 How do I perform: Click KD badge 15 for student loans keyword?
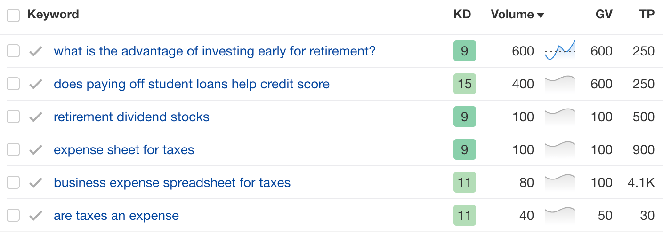pos(465,84)
